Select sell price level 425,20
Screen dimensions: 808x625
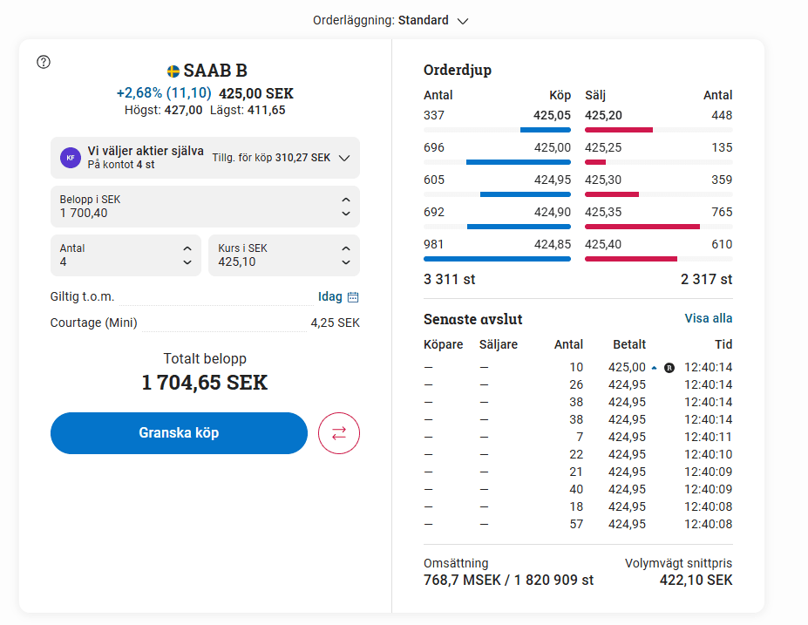click(604, 115)
